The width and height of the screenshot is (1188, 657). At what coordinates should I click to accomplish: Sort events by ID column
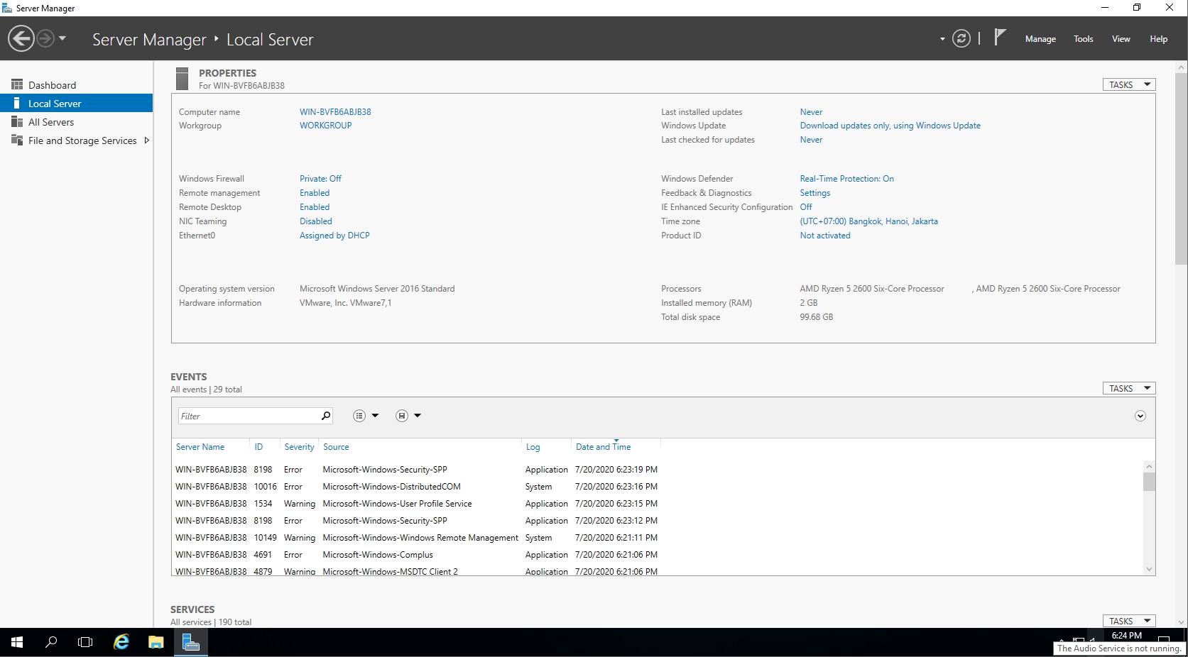pyautogui.click(x=258, y=447)
